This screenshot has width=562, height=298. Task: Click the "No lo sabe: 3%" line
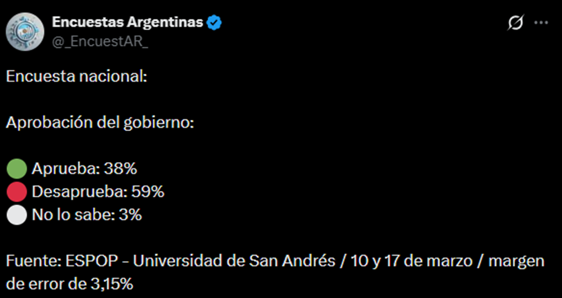coord(86,215)
